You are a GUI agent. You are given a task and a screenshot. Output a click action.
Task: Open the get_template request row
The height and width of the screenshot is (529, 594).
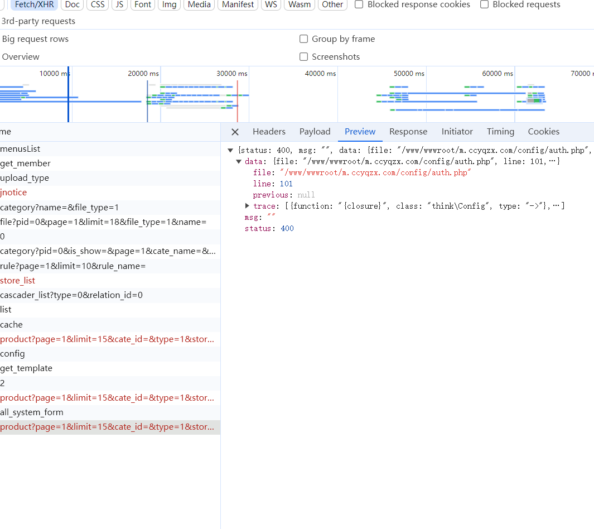pos(26,368)
